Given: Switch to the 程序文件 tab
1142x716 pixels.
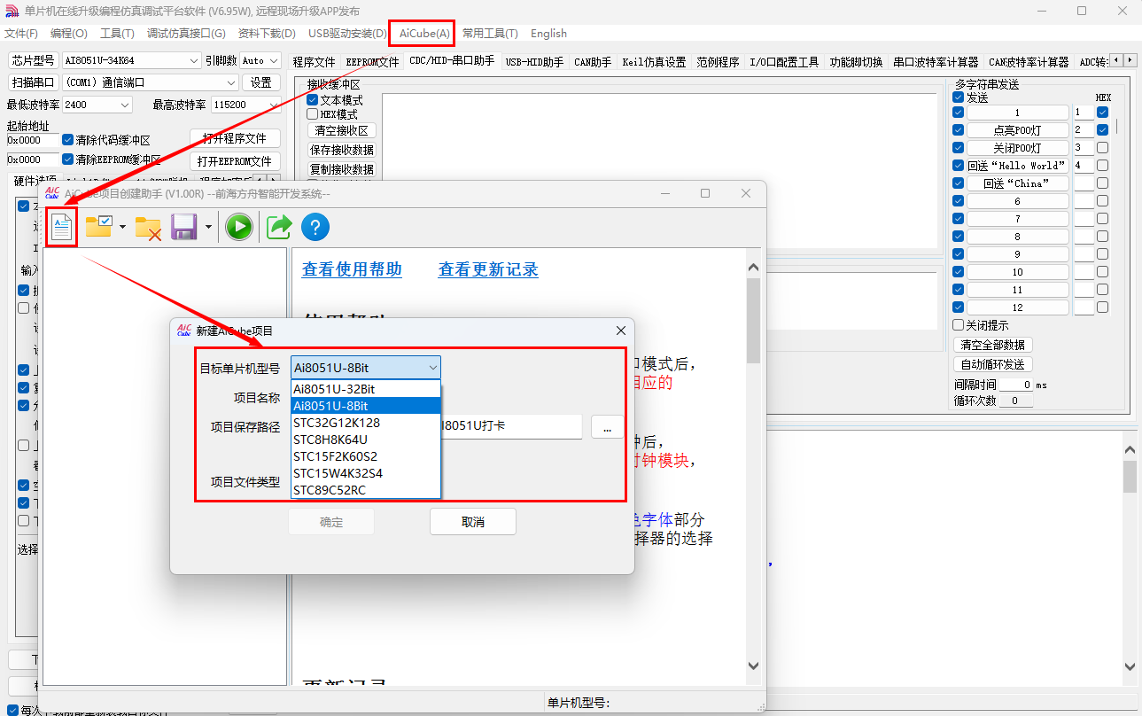Looking at the screenshot, I should point(315,62).
